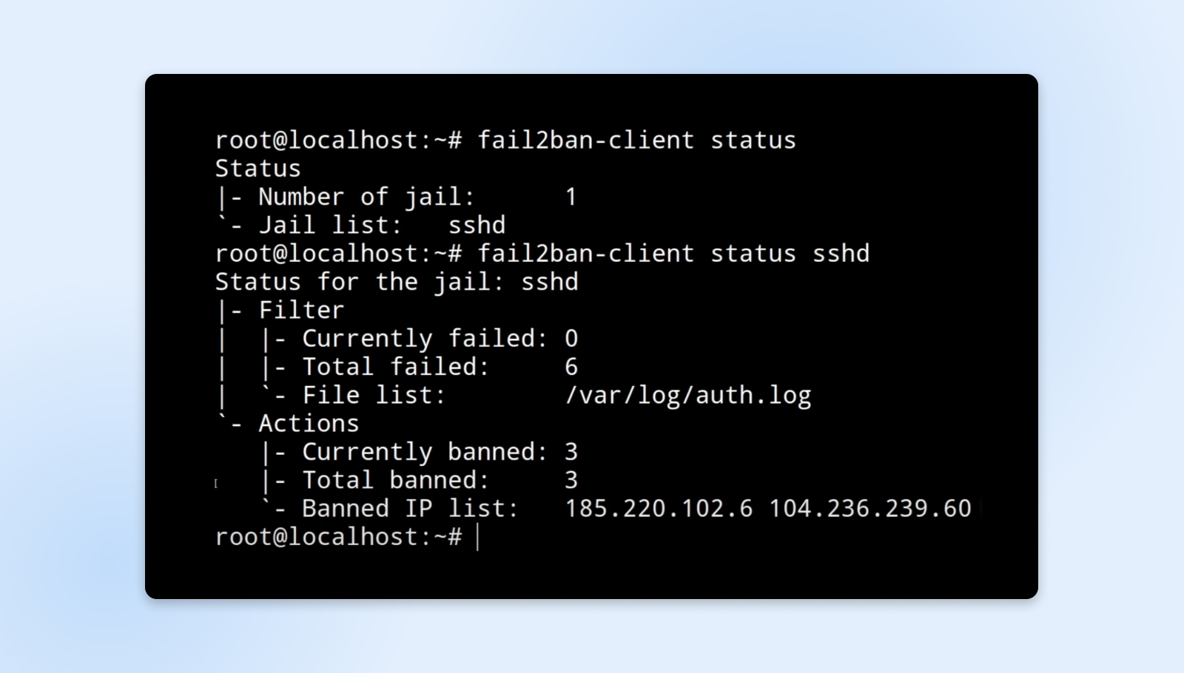Viewport: 1184px width, 673px height.
Task: Click the Currently failed value 0
Action: coord(571,339)
